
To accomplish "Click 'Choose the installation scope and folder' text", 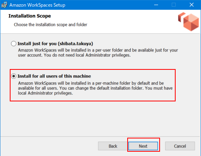I will coord(50,25).
